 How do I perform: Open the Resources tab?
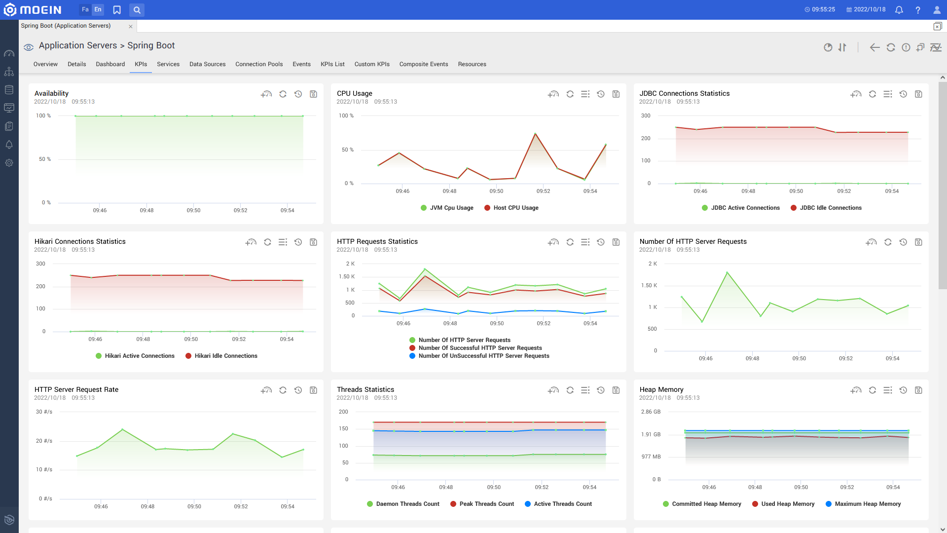click(x=472, y=64)
